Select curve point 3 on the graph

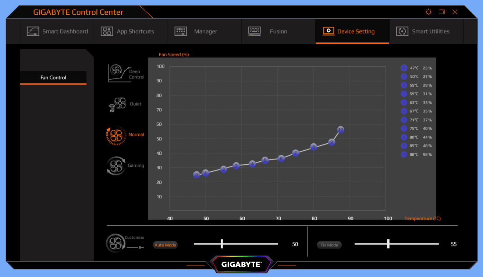pos(237,166)
